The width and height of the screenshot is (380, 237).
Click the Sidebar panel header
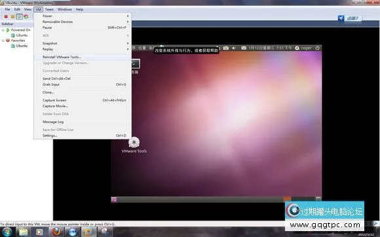point(16,24)
